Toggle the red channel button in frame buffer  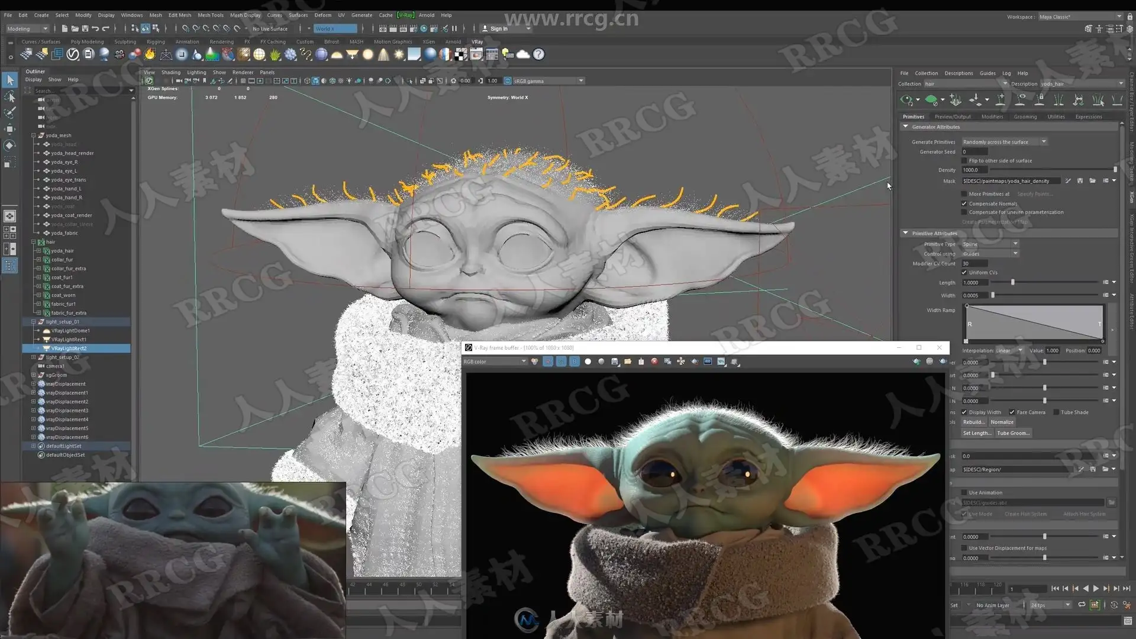[548, 362]
